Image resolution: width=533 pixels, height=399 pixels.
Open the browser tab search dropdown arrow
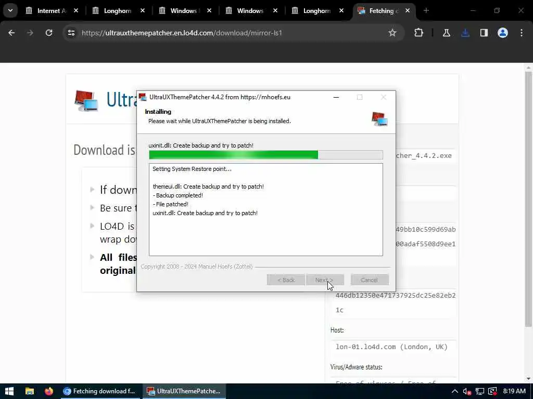point(10,10)
